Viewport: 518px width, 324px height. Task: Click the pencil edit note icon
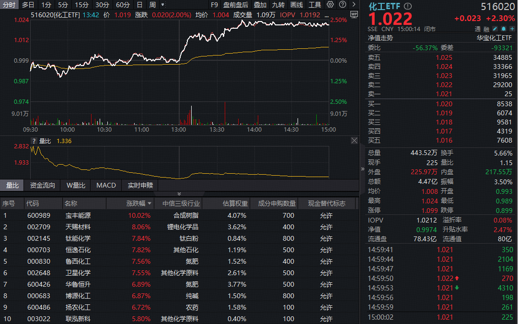click(x=495, y=29)
